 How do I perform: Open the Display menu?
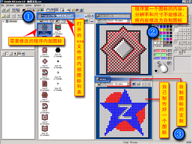pos(28,5)
